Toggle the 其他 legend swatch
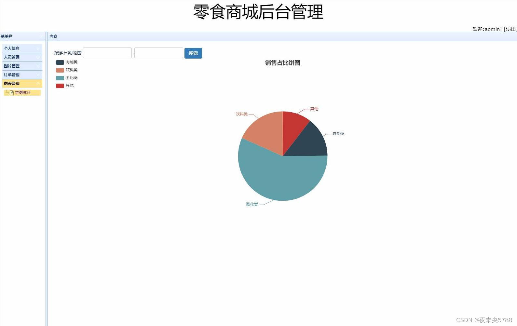Viewport: 517px width, 326px height. (60, 86)
